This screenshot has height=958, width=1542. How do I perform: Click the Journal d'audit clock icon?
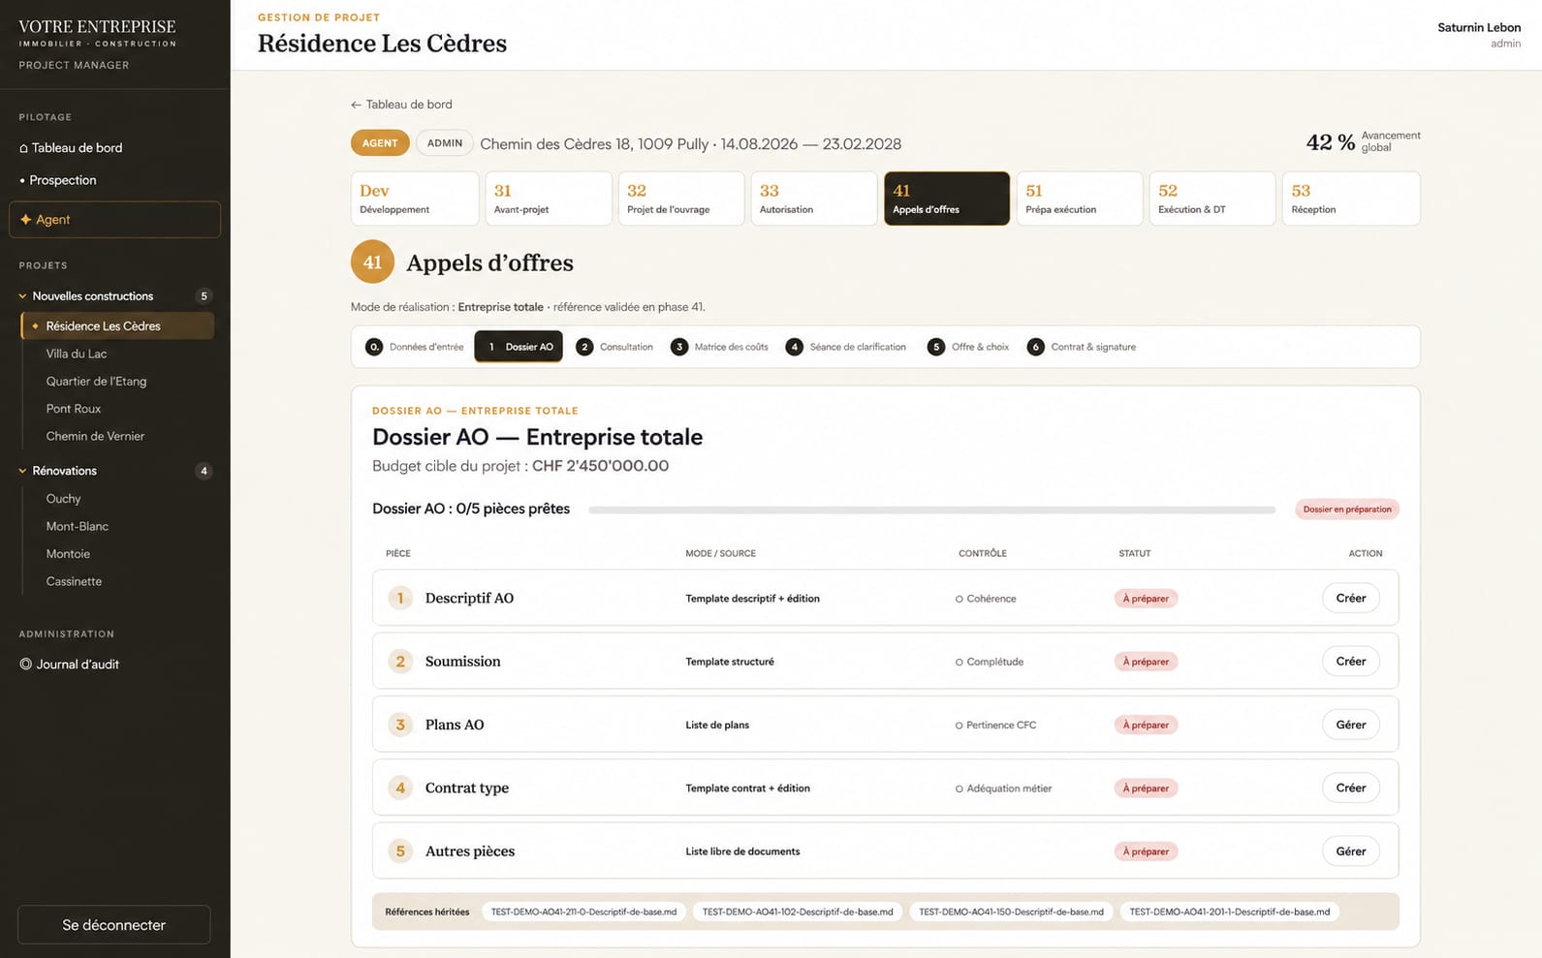[x=25, y=664]
